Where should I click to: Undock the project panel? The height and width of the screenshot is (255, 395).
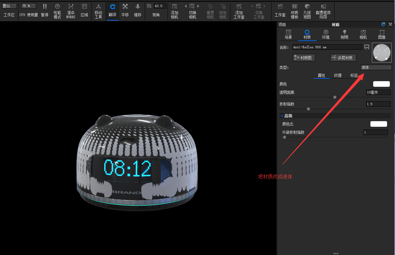pyautogui.click(x=383, y=24)
